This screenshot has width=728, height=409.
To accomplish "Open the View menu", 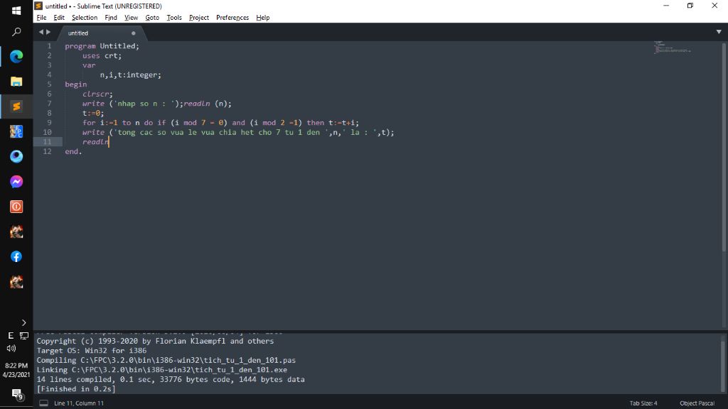I will coord(131,18).
